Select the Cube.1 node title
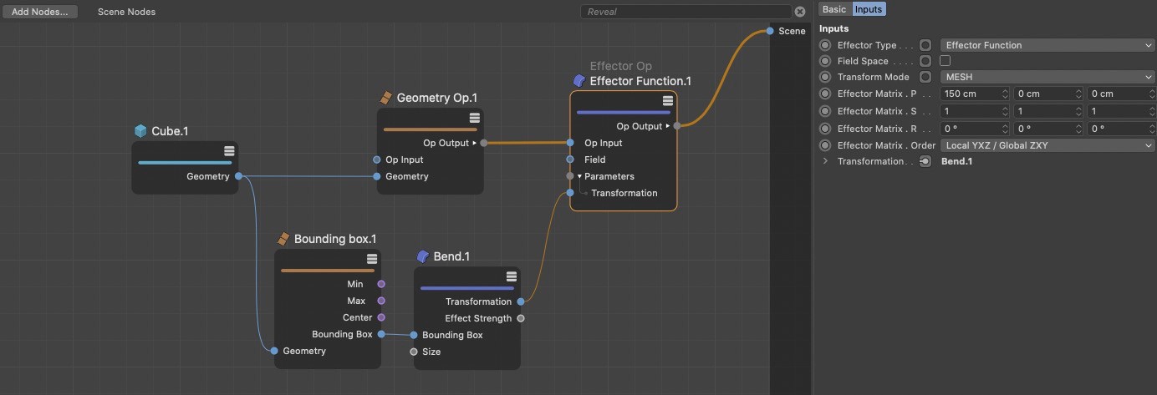Screen dimensions: 1157x395 [x=170, y=131]
